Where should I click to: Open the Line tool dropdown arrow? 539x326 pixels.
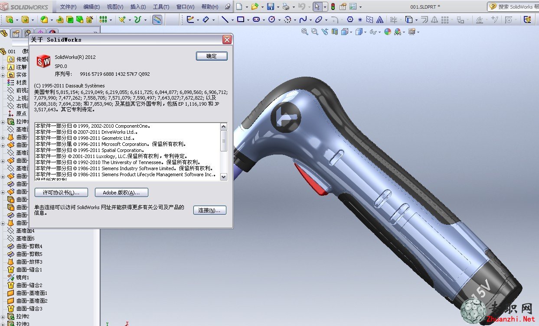232,20
